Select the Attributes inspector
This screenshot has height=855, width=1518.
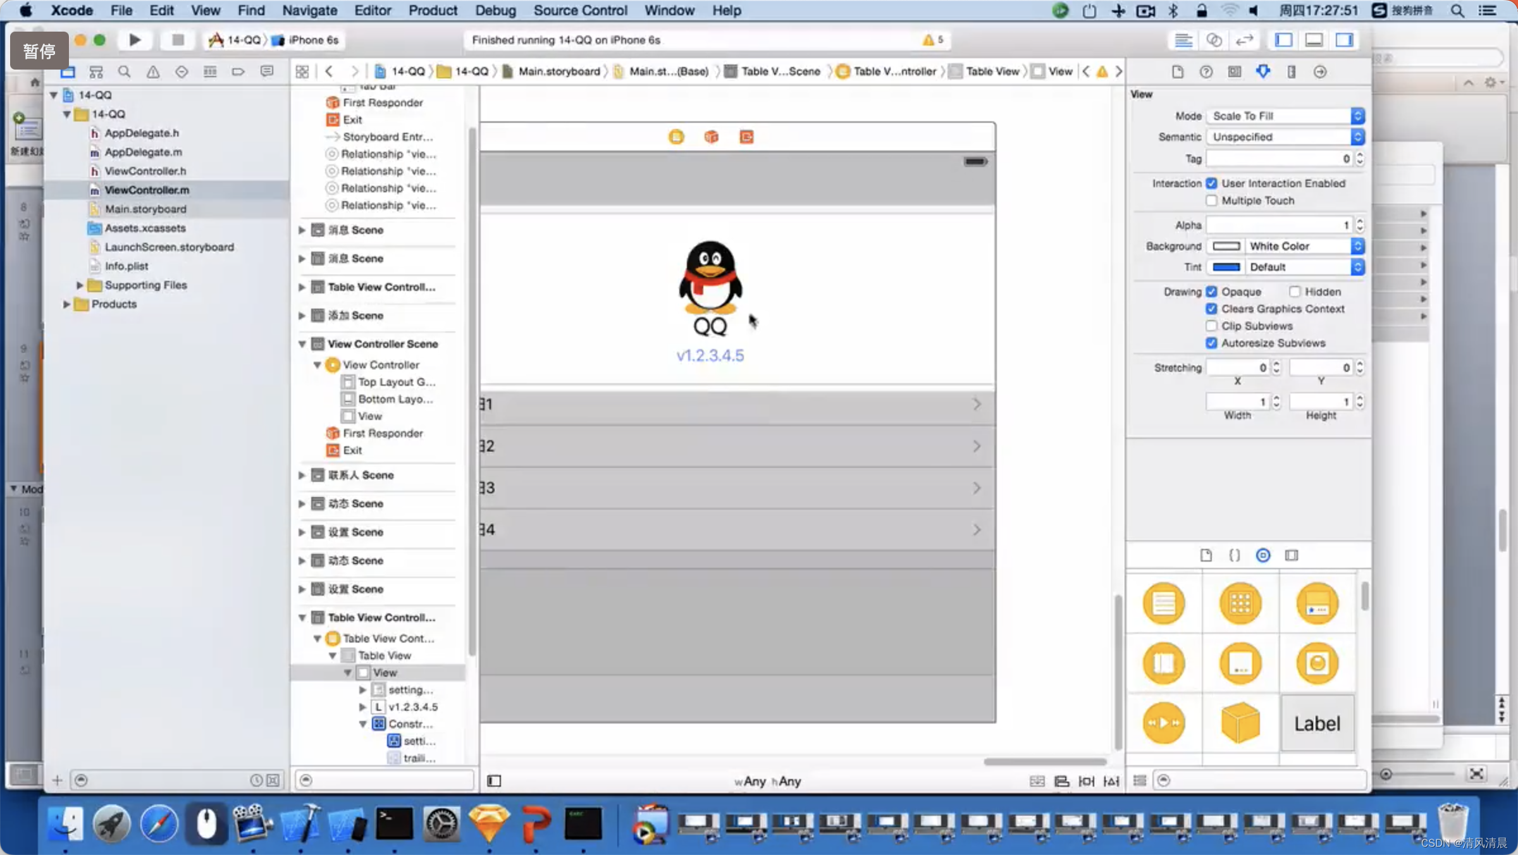[x=1263, y=71]
